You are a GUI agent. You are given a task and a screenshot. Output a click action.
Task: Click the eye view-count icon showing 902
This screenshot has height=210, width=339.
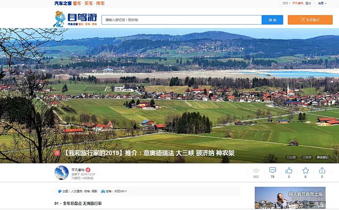tap(256, 171)
